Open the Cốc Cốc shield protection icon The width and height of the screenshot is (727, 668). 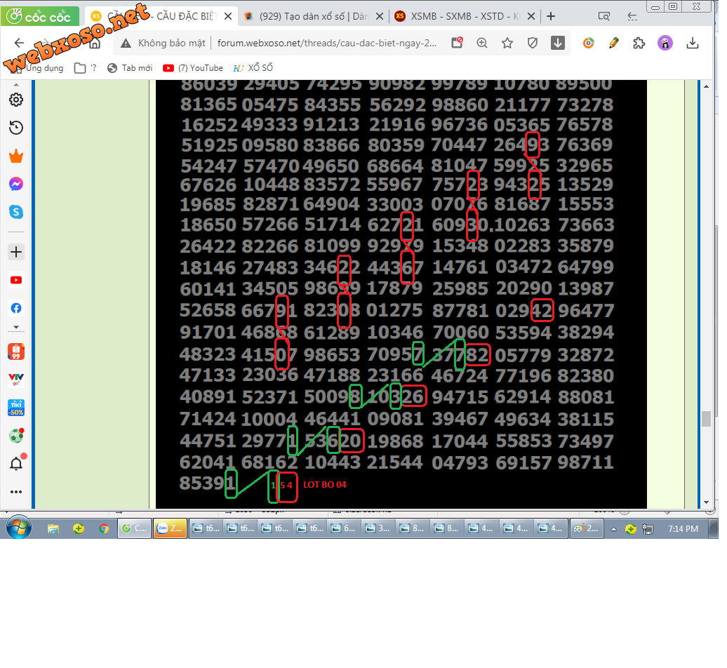(x=532, y=43)
